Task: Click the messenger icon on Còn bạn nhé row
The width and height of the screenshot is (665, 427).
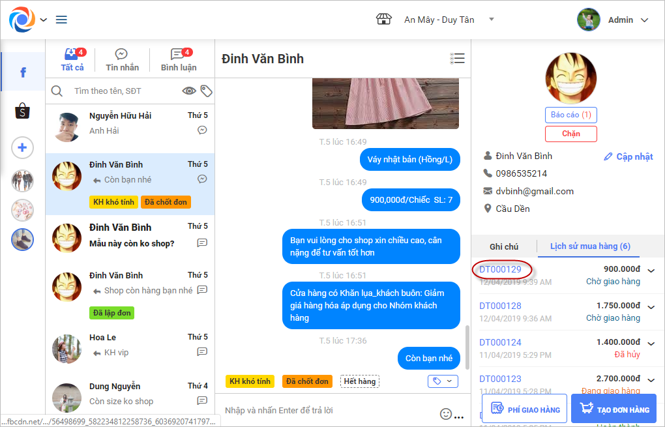Action: pyautogui.click(x=202, y=179)
